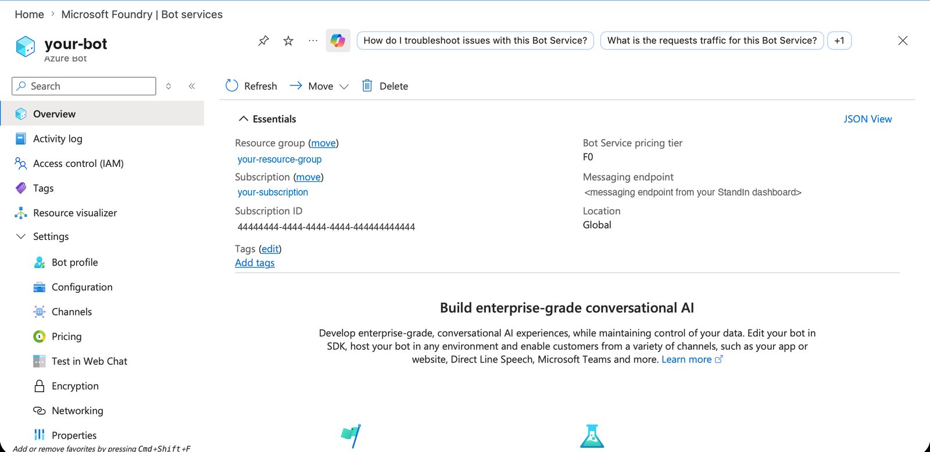Show one more Copilot suggestion (+1)
Image resolution: width=930 pixels, height=452 pixels.
(x=839, y=41)
